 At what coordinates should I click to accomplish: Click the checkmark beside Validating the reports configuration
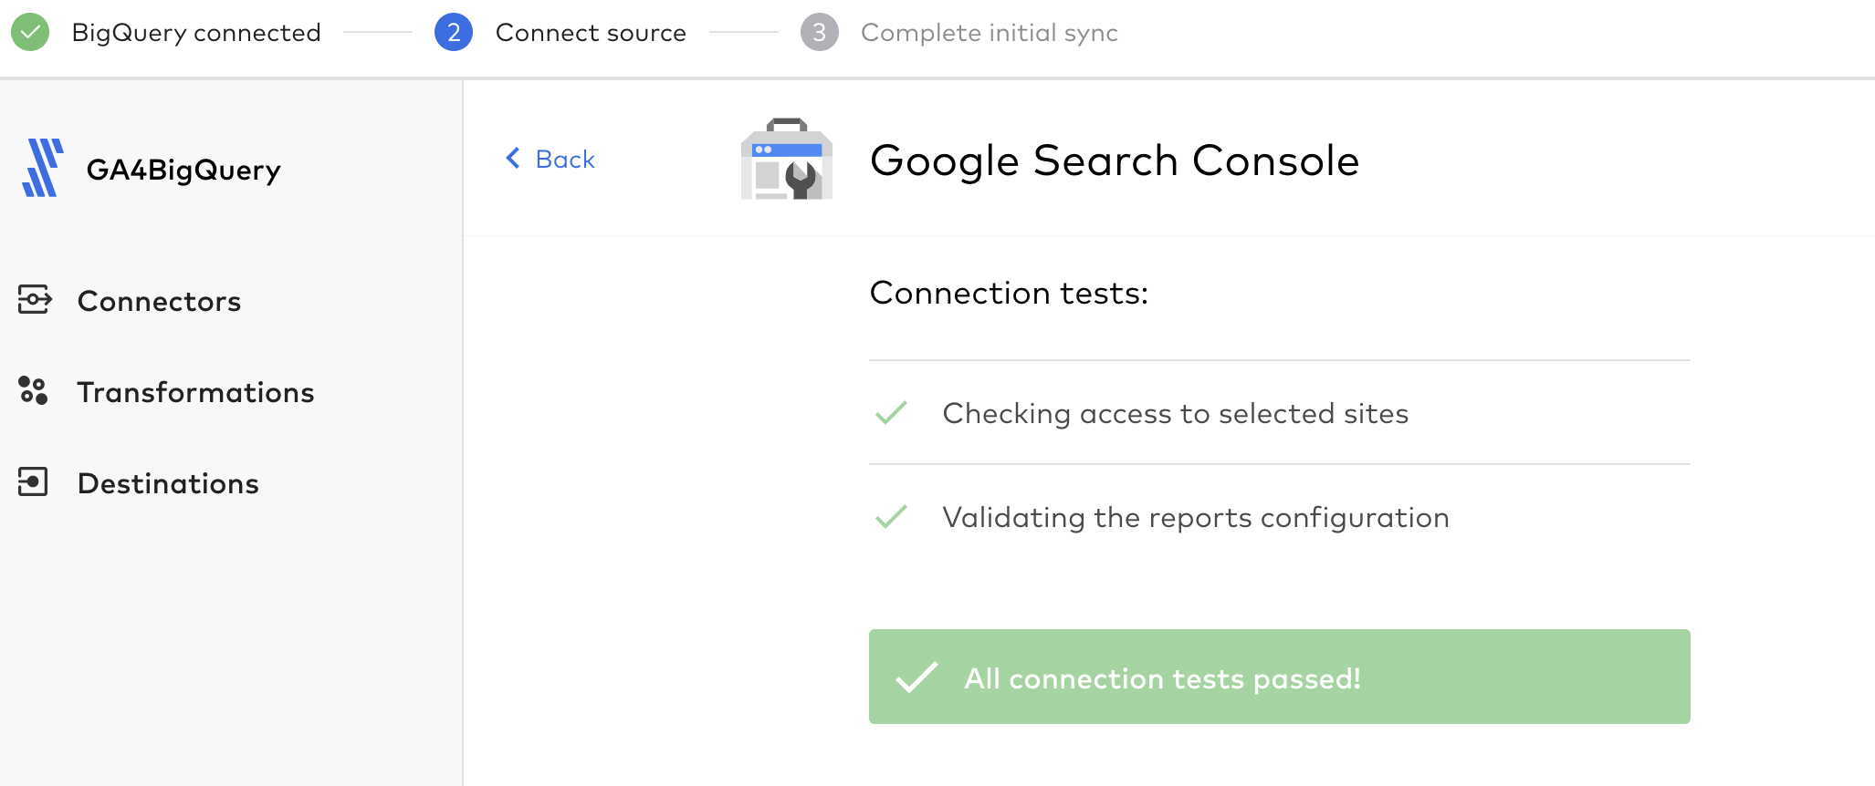[891, 517]
